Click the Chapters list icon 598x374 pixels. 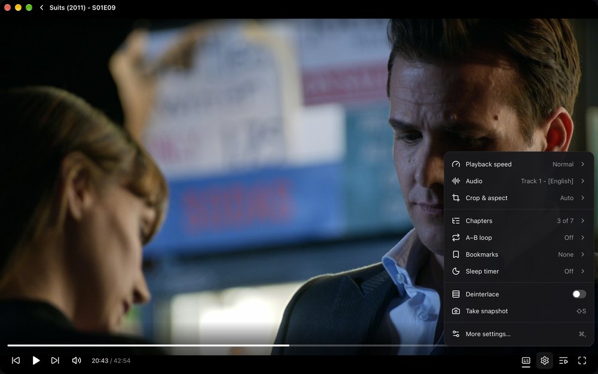tap(456, 221)
